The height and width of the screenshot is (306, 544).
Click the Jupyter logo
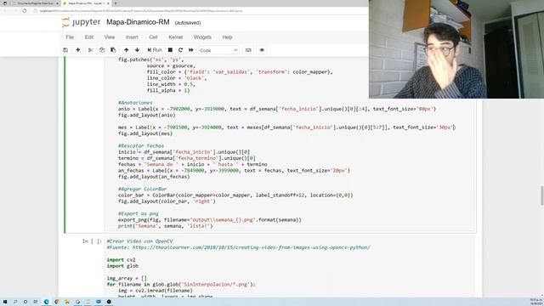pos(82,22)
